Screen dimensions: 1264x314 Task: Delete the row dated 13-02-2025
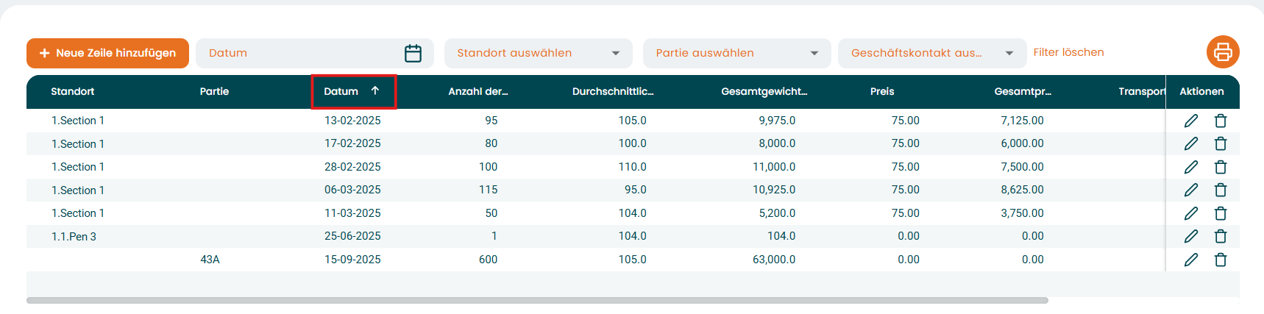click(1221, 121)
